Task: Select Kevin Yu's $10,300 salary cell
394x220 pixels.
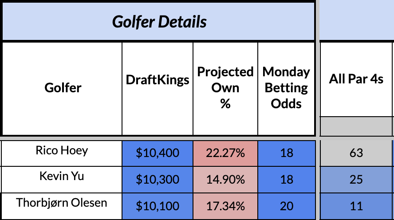Action: coord(158,180)
